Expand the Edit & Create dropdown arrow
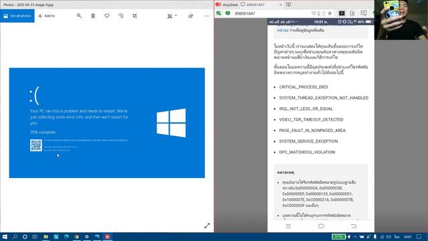This screenshot has height=241, width=428. pos(176,15)
